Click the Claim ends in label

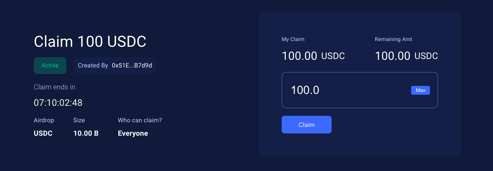pyautogui.click(x=55, y=87)
